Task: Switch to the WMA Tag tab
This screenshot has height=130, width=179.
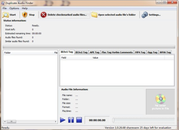Action: 165,52
